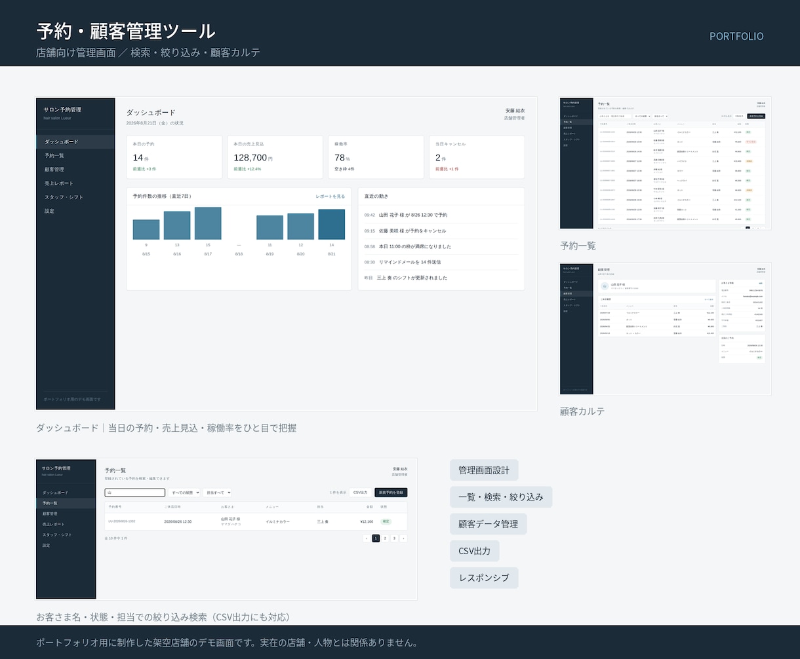The image size is (800, 659).
Task: Open 売上レポート in the large dashboard sidebar
Action: pos(75,183)
